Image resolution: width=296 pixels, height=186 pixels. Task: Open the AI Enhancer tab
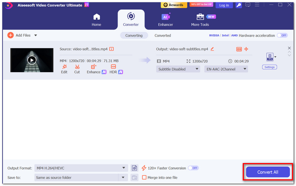(165, 20)
